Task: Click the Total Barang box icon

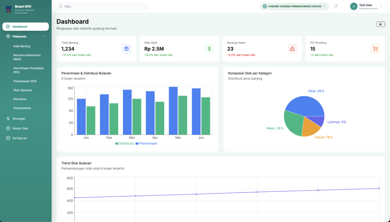Action: click(x=126, y=49)
